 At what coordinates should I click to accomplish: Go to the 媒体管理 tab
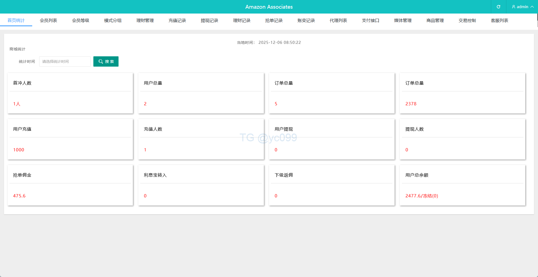[403, 21]
